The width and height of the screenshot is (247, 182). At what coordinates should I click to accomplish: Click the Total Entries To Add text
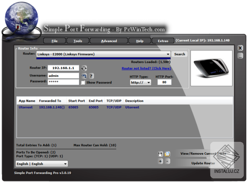coord(36,145)
